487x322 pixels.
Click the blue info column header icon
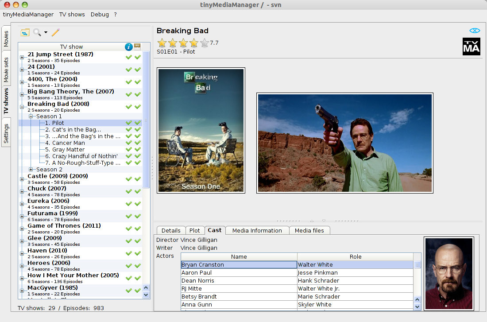(128, 47)
